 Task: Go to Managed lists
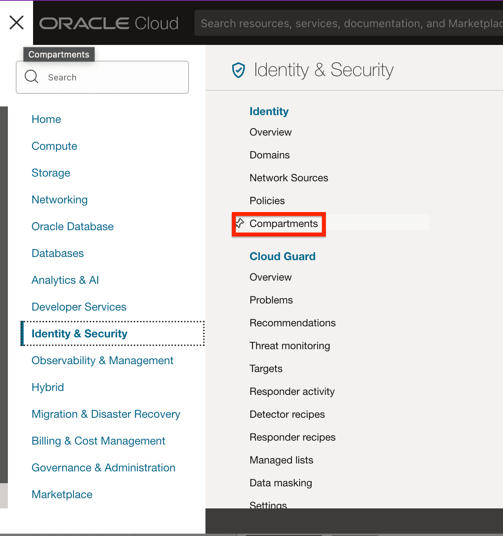click(x=281, y=460)
